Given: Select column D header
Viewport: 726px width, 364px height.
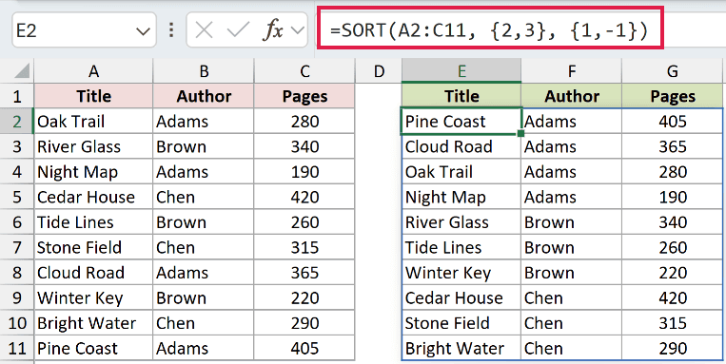Looking at the screenshot, I should point(379,70).
